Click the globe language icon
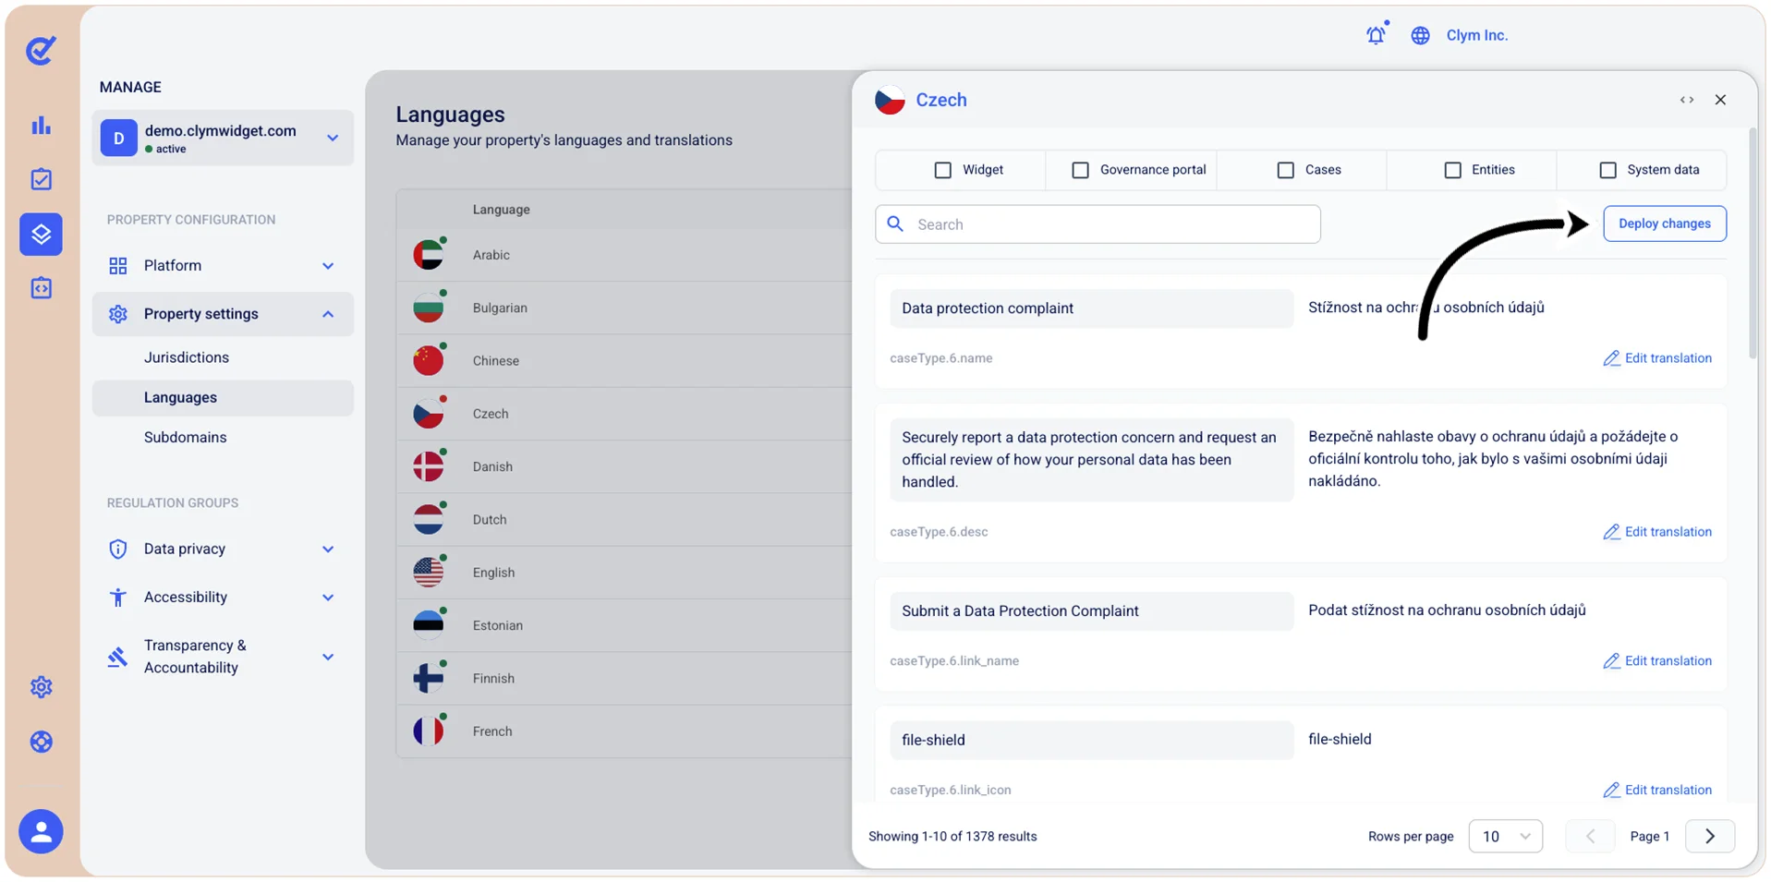 pos(1420,35)
